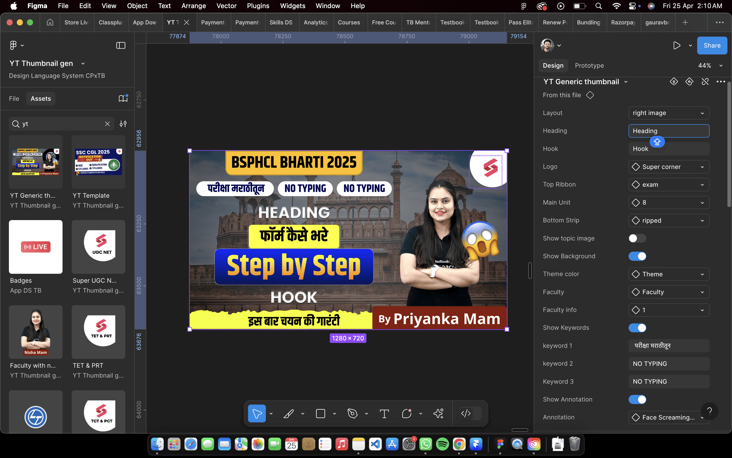
Task: Click the home icon in tab bar
Action: (x=50, y=22)
